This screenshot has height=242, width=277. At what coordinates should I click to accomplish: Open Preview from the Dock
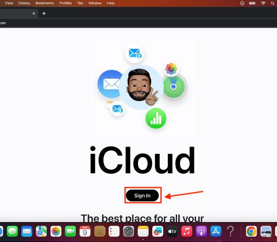coord(266,231)
